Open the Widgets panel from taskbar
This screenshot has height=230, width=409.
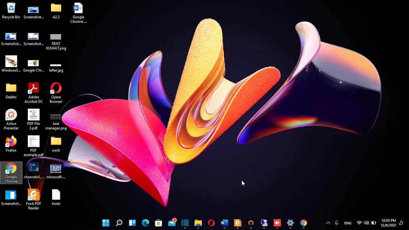[x=132, y=223]
